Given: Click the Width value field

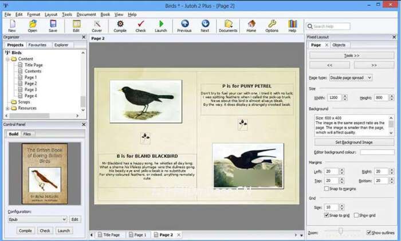Looking at the screenshot, I should pyautogui.click(x=335, y=98).
